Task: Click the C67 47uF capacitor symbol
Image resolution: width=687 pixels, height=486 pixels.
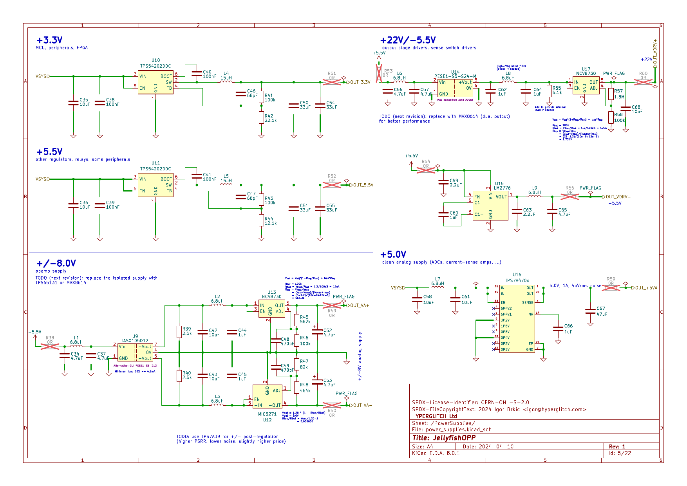Action: pyautogui.click(x=590, y=311)
